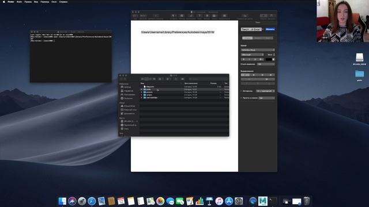Toggle underline in Pages format panel

click(x=255, y=59)
